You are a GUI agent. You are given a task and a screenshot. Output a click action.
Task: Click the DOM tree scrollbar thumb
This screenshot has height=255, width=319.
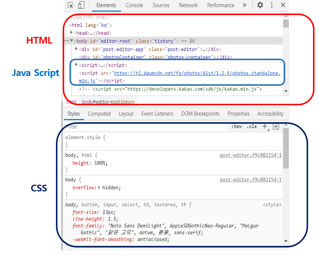[x=286, y=23]
